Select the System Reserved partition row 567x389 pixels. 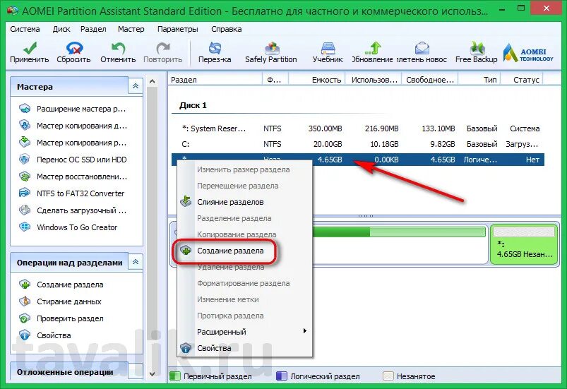(x=358, y=128)
